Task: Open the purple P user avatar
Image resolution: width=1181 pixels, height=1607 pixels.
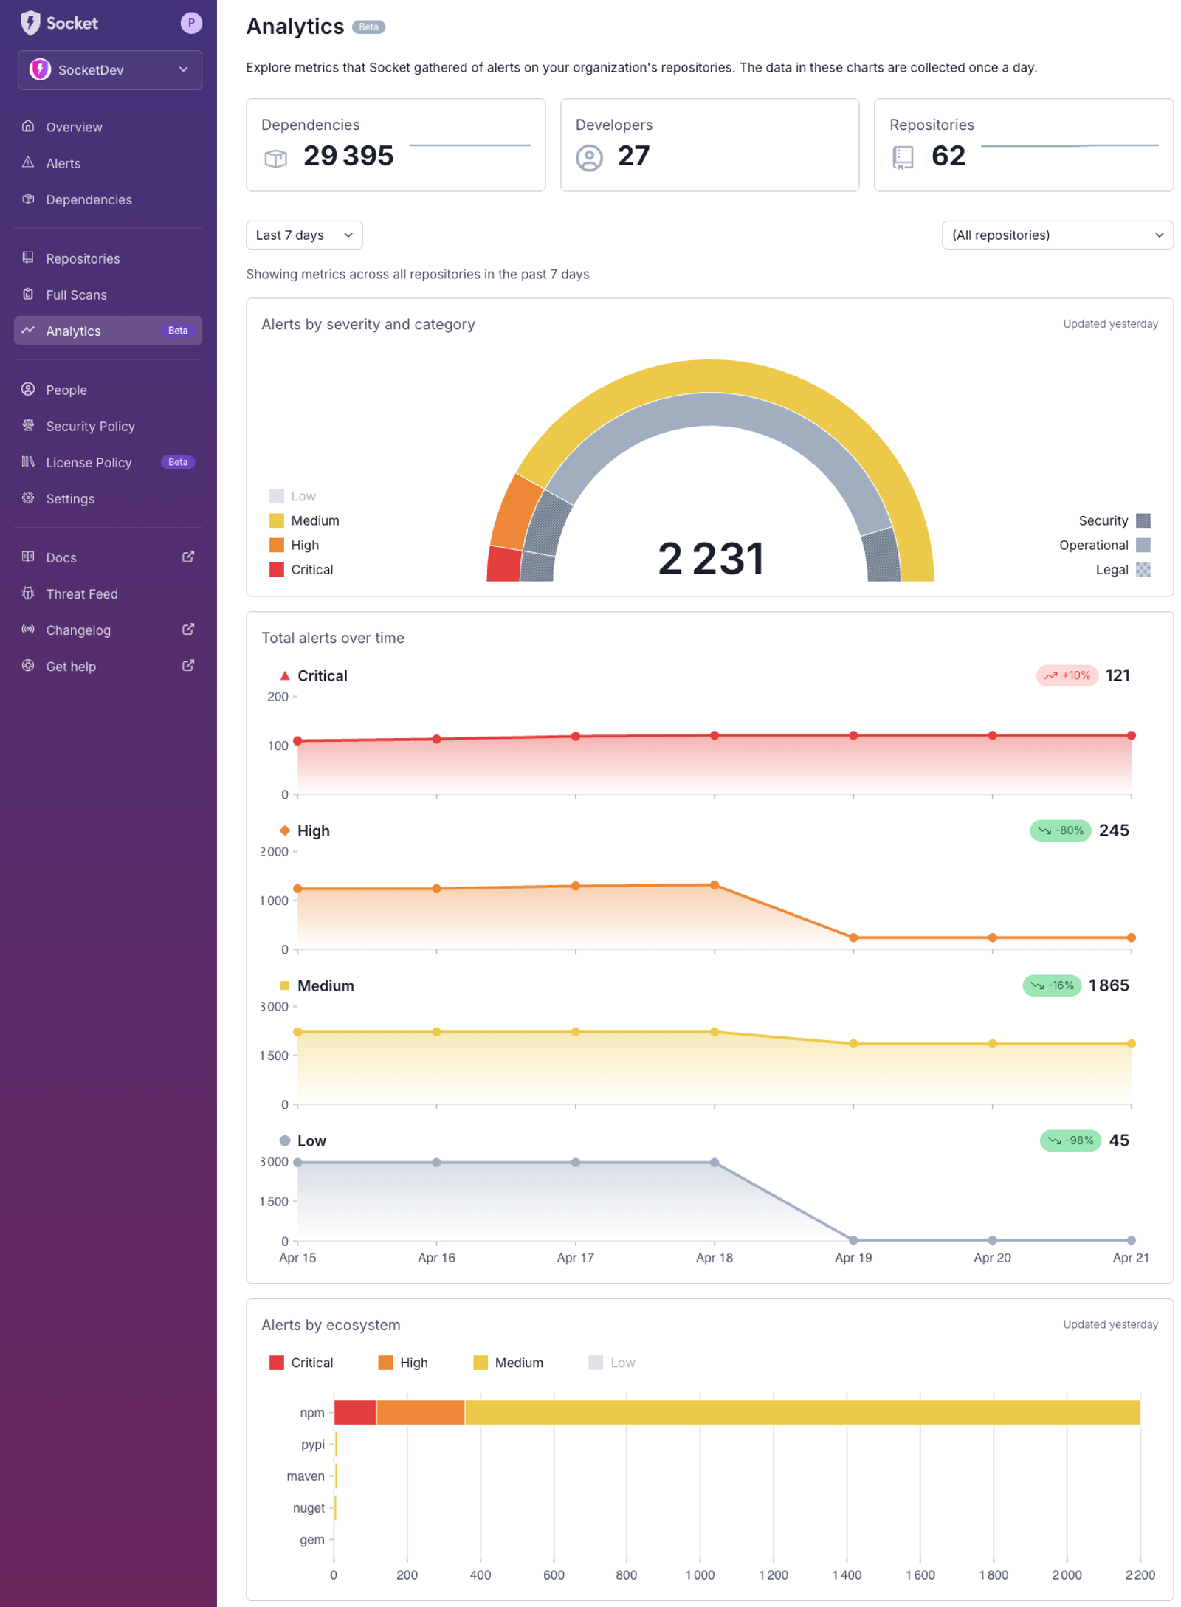Action: tap(191, 23)
